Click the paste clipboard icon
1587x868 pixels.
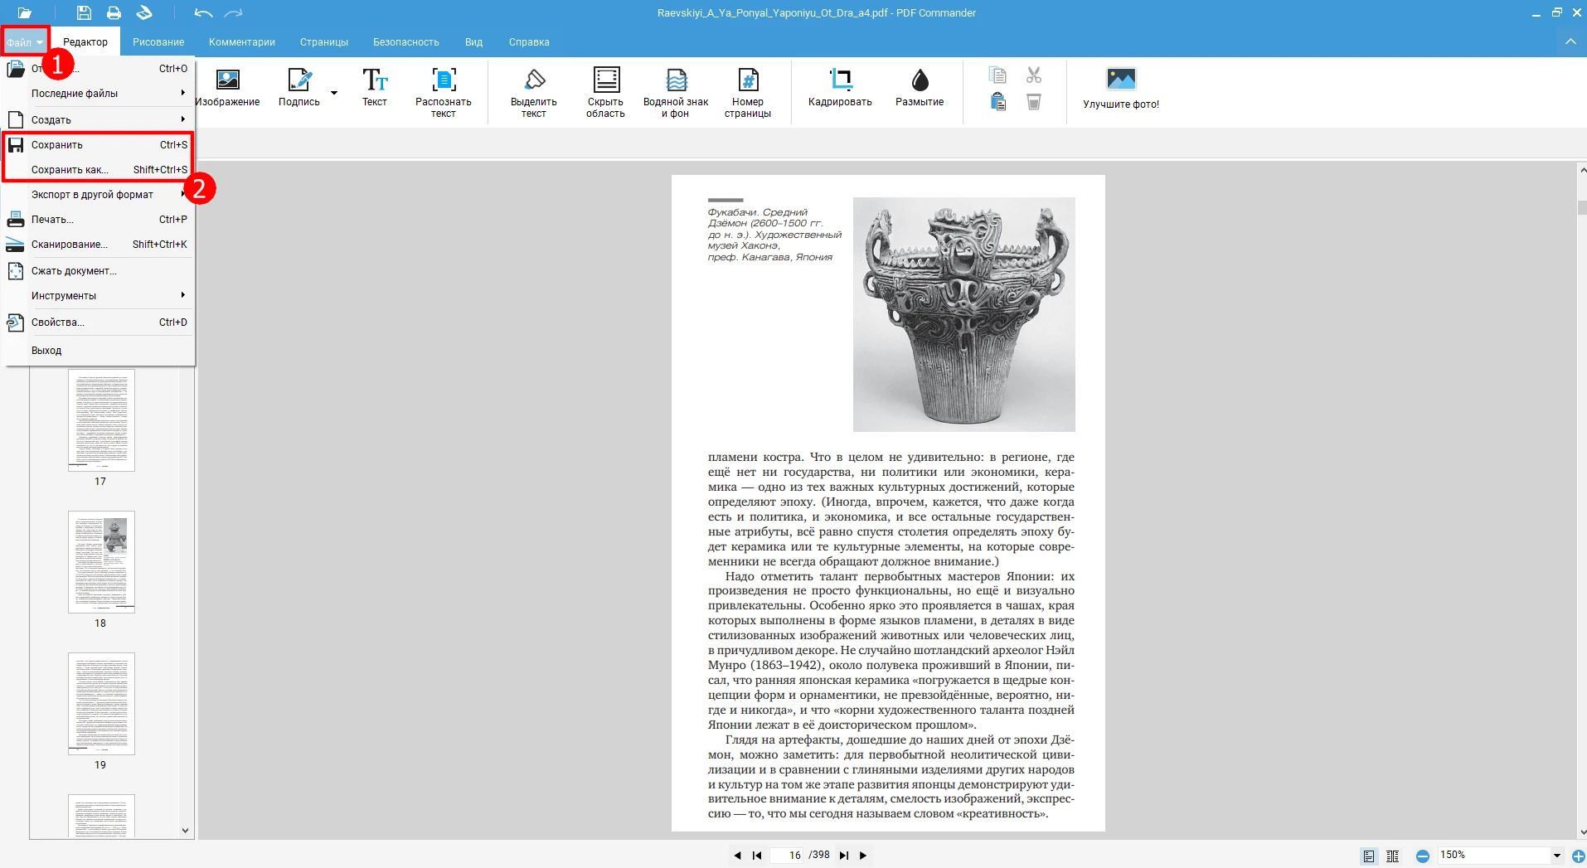click(x=997, y=102)
